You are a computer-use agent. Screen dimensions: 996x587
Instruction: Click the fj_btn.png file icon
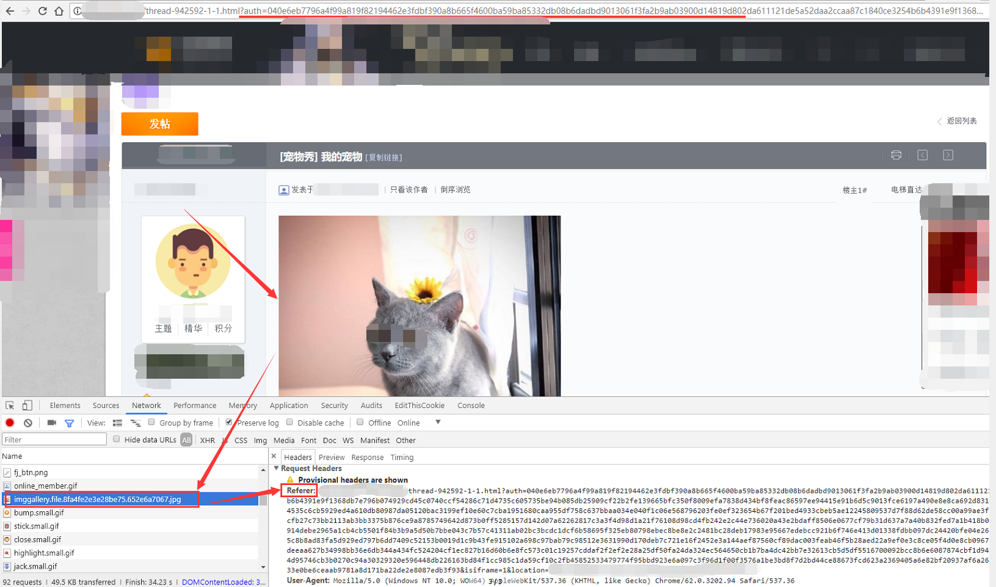point(7,472)
